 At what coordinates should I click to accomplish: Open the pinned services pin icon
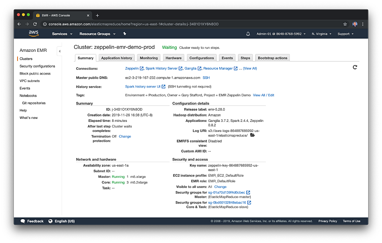click(125, 34)
